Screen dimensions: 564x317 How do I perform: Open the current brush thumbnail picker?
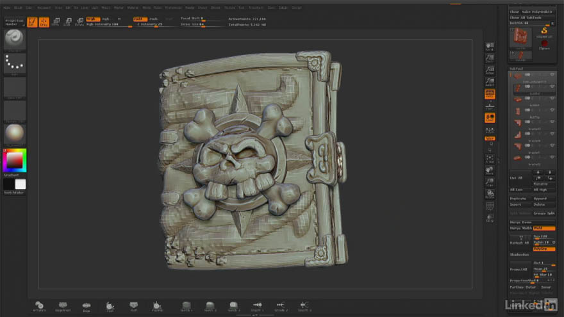[14, 39]
